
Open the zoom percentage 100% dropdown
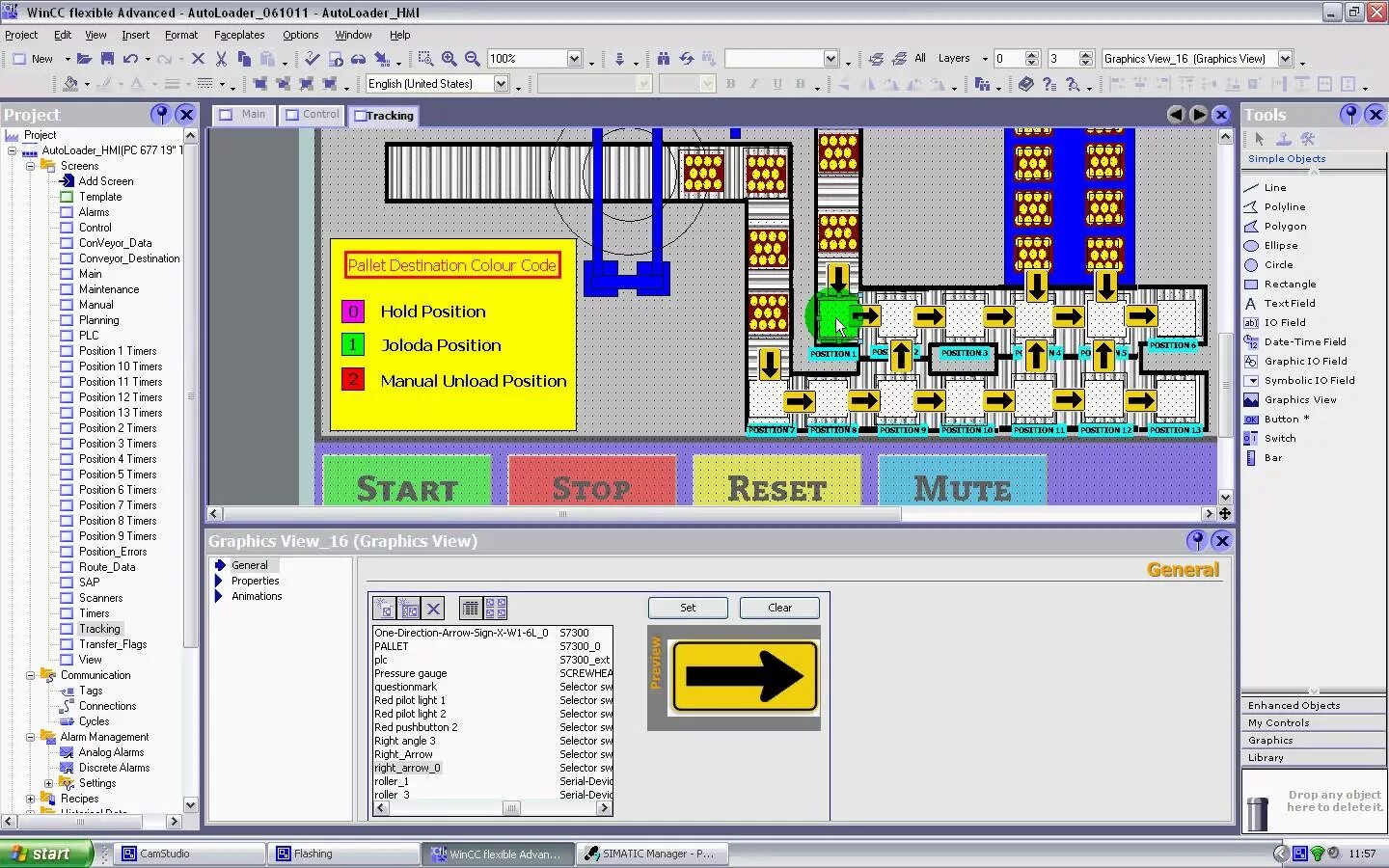[574, 59]
